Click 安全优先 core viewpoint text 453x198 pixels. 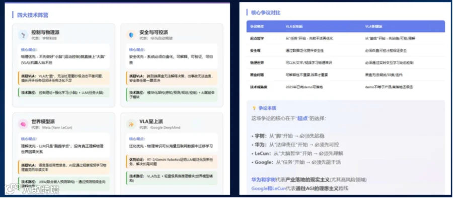click(171, 59)
